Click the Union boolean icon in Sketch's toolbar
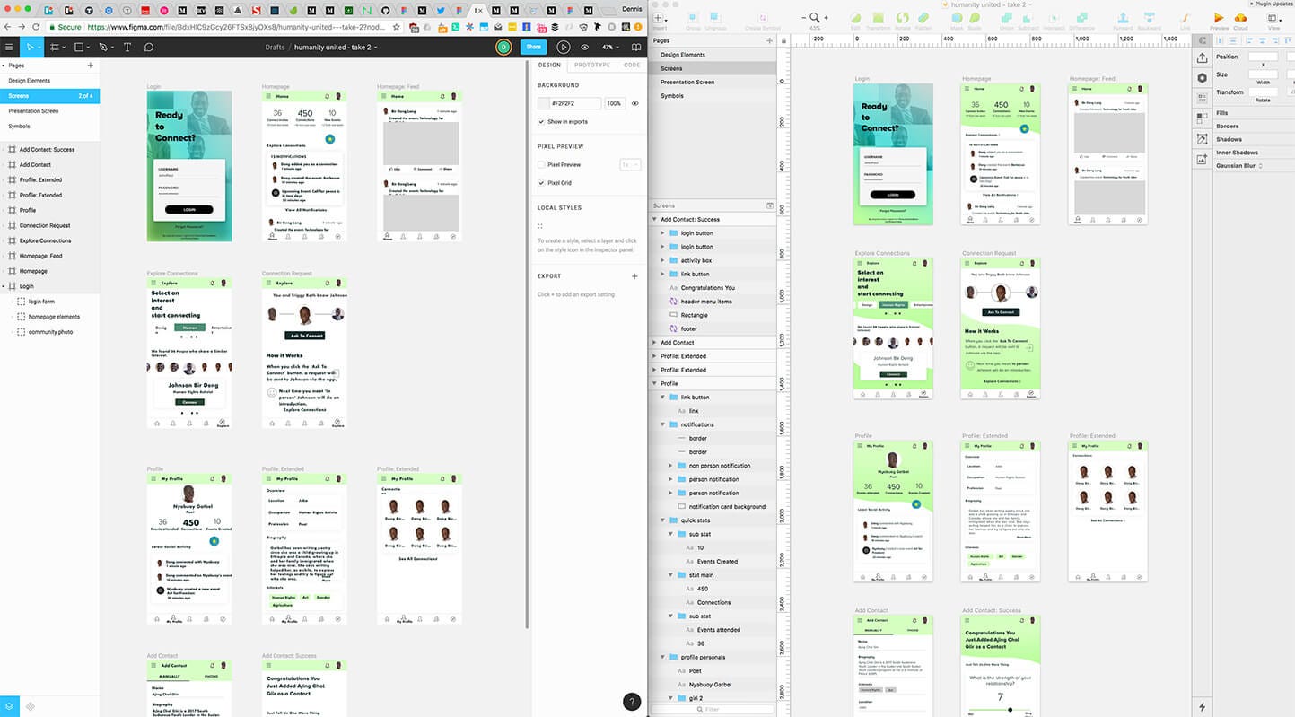 click(x=1005, y=17)
